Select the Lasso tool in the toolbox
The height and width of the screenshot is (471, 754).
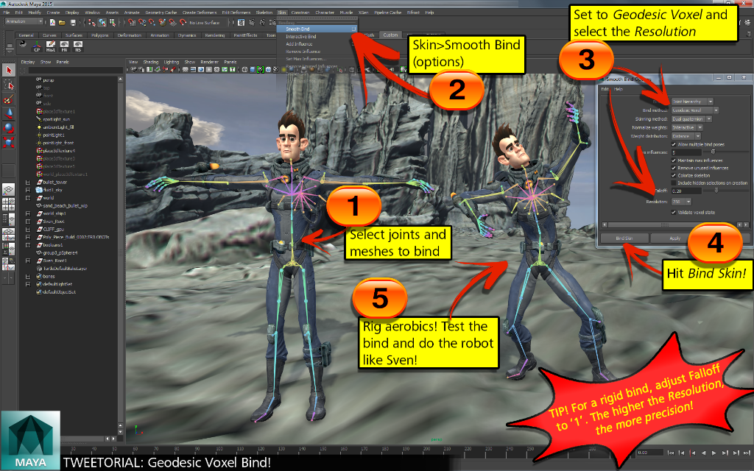8,85
